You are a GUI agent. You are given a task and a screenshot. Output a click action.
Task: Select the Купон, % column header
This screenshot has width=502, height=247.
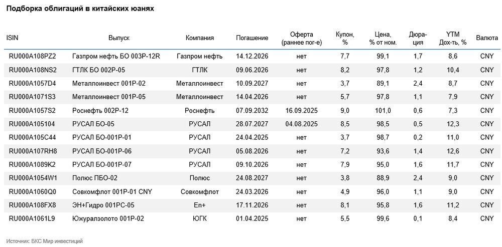pyautogui.click(x=345, y=39)
